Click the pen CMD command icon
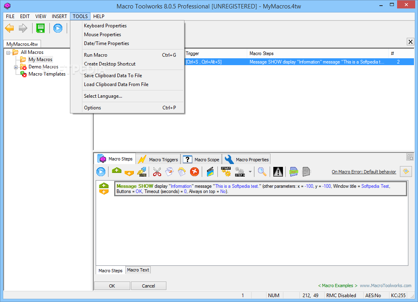Screen dimensions: 418x302 [x=142, y=172]
